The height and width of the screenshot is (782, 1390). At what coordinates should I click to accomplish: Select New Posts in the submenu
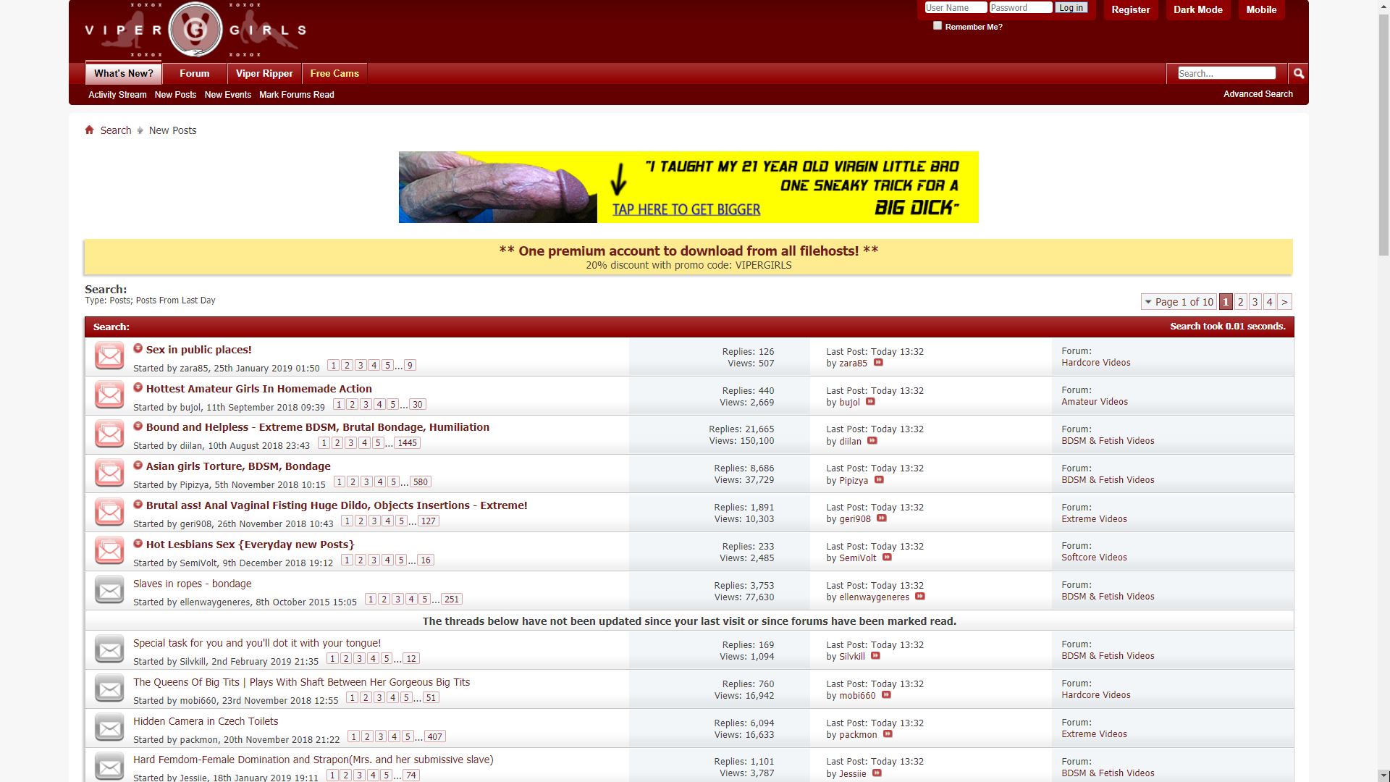coord(175,95)
